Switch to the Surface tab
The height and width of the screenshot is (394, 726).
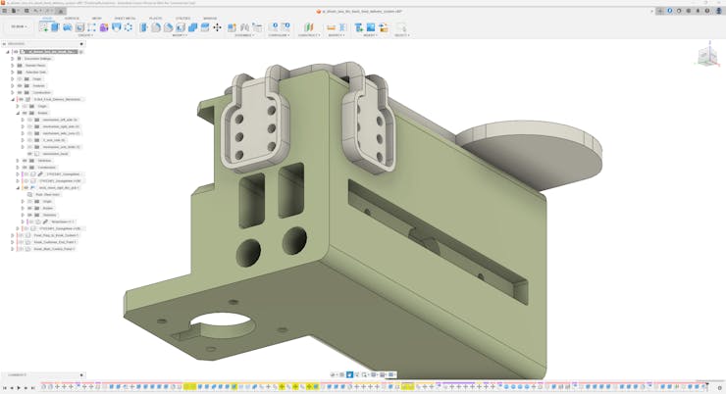72,18
